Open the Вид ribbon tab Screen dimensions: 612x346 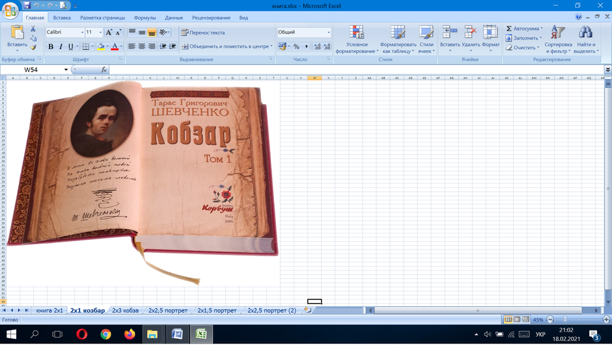coord(243,18)
